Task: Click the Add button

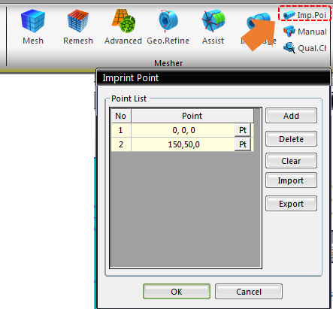Action: [291, 116]
